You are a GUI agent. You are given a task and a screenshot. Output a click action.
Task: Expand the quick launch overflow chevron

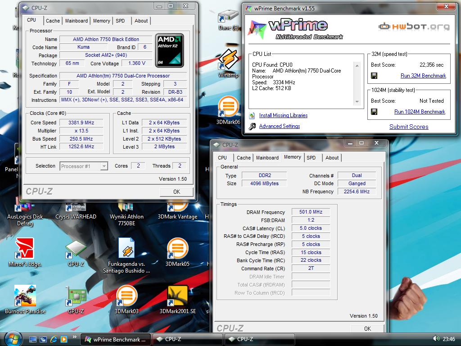click(74, 337)
